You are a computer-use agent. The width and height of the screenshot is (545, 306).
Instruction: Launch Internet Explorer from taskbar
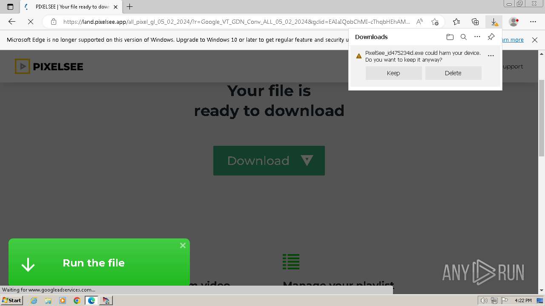(34, 300)
